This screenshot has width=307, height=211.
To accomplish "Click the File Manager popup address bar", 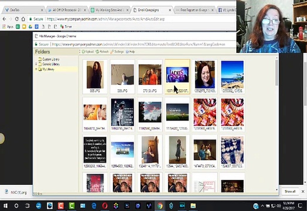I will [139, 44].
